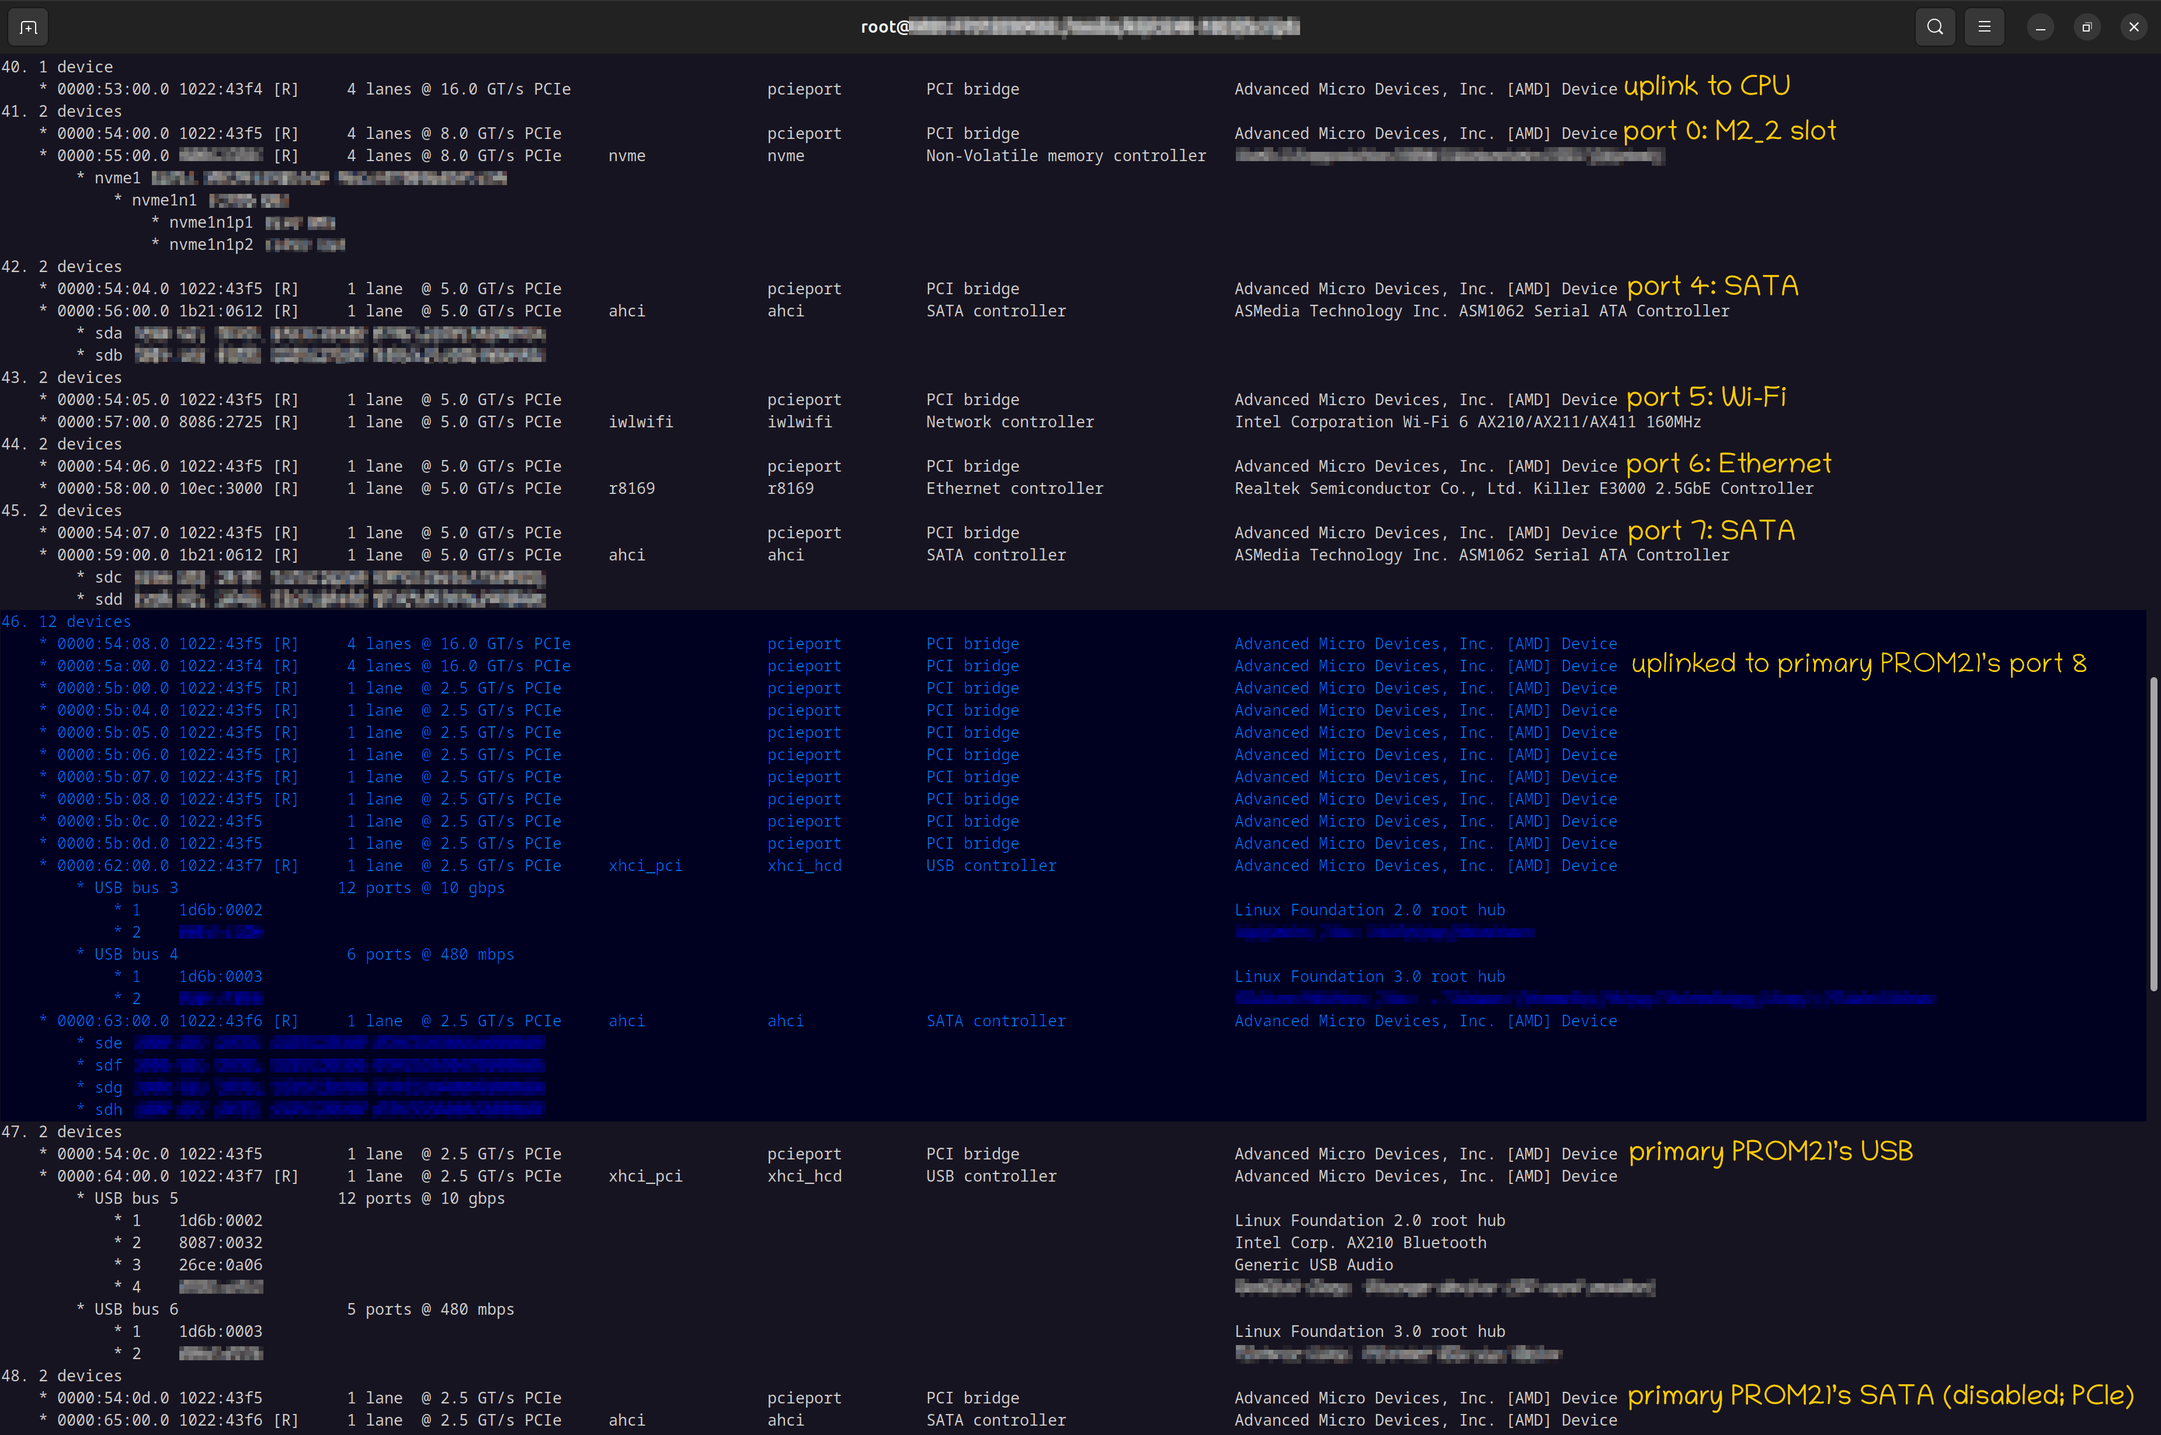
Task: Click the 'port 5: Wi-Fi' annotation
Action: (x=1706, y=397)
